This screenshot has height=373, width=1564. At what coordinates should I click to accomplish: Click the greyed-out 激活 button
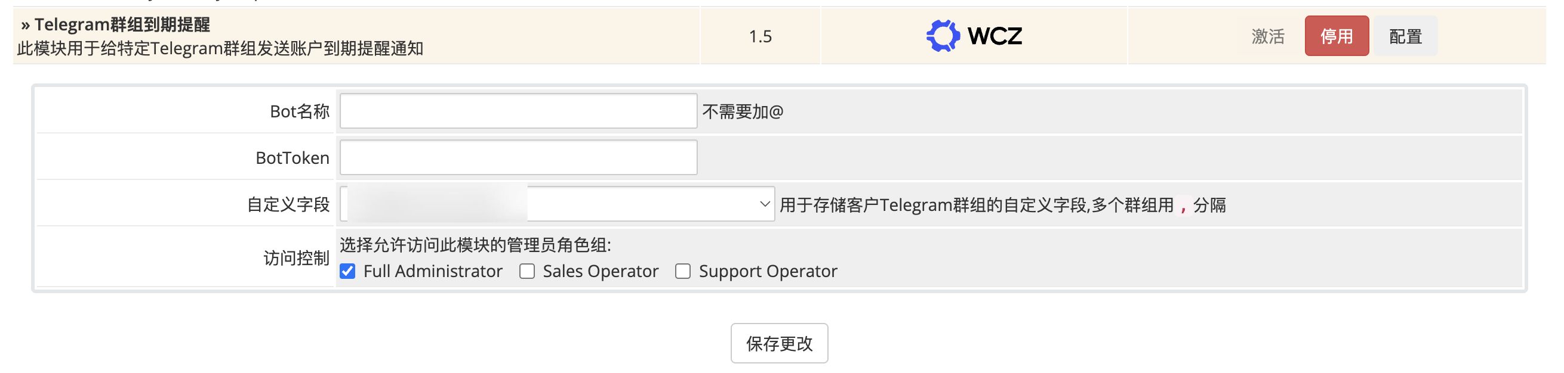pos(1267,36)
